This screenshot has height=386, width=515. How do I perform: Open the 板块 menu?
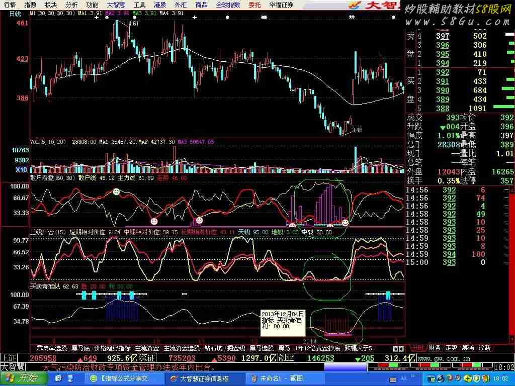coord(51,5)
